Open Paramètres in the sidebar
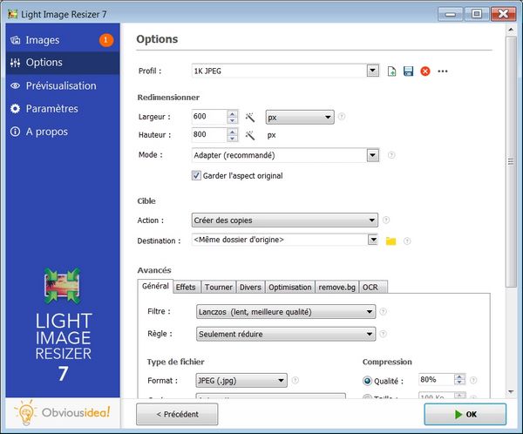Screen dimensions: 523x434 [x=63, y=109]
